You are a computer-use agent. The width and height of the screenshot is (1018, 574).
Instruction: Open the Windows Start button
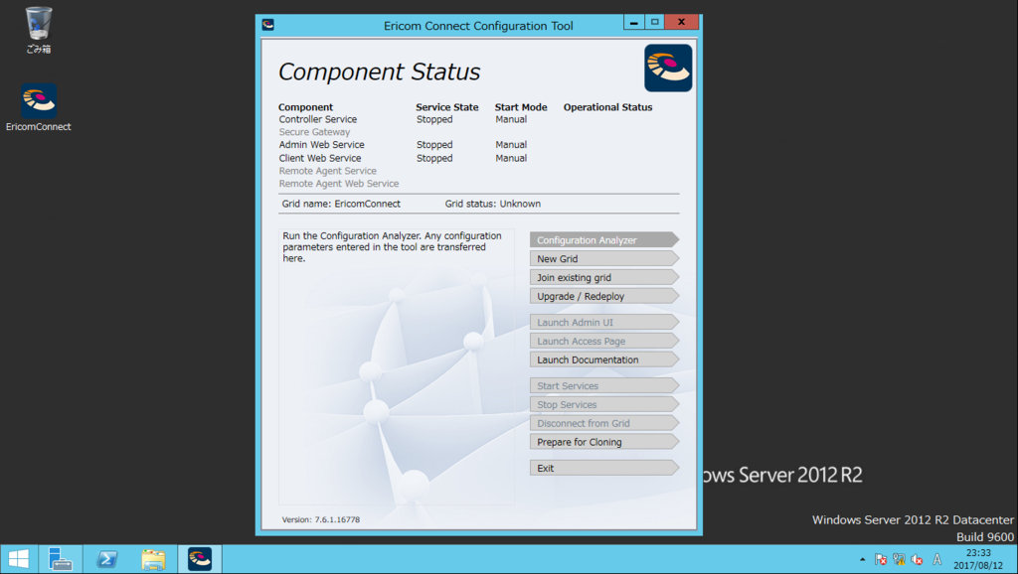pos(19,559)
